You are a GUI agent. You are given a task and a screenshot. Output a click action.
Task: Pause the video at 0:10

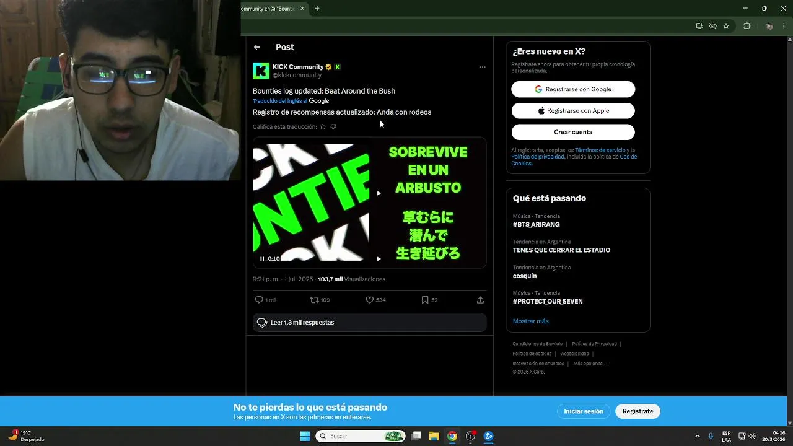262,259
